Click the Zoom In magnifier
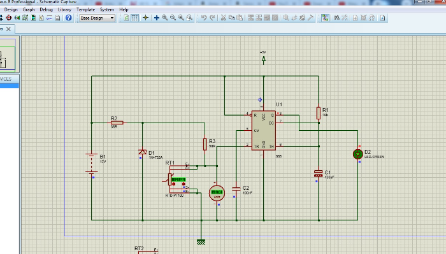This screenshot has height=254, width=446. tap(164, 18)
